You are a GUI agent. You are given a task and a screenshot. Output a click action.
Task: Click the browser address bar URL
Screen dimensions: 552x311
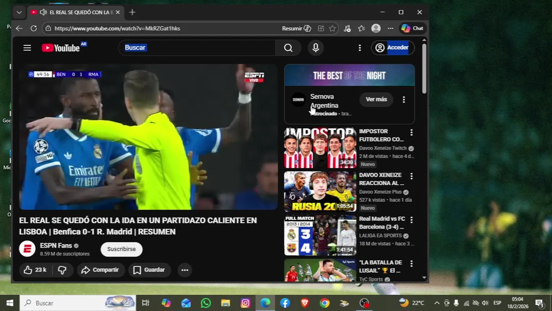[x=117, y=29]
